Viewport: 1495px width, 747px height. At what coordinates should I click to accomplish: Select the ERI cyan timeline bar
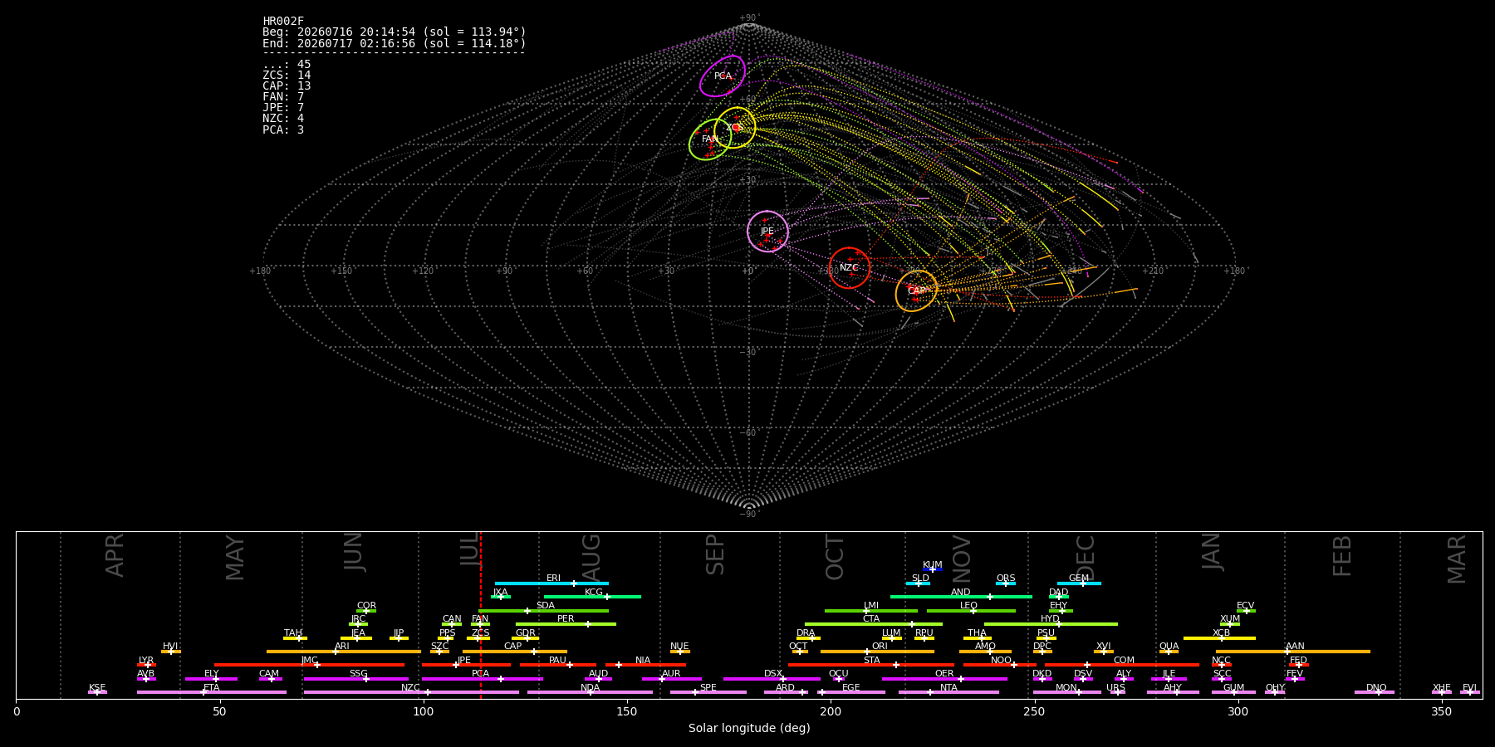pos(551,583)
